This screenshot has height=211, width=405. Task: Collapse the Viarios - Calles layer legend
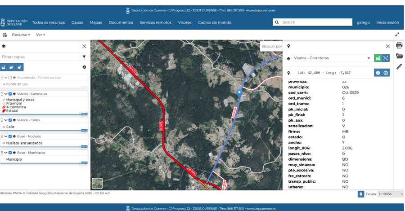tap(6, 120)
